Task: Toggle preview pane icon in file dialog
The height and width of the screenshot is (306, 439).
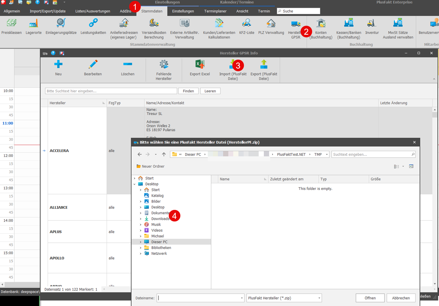Action: tap(411, 166)
